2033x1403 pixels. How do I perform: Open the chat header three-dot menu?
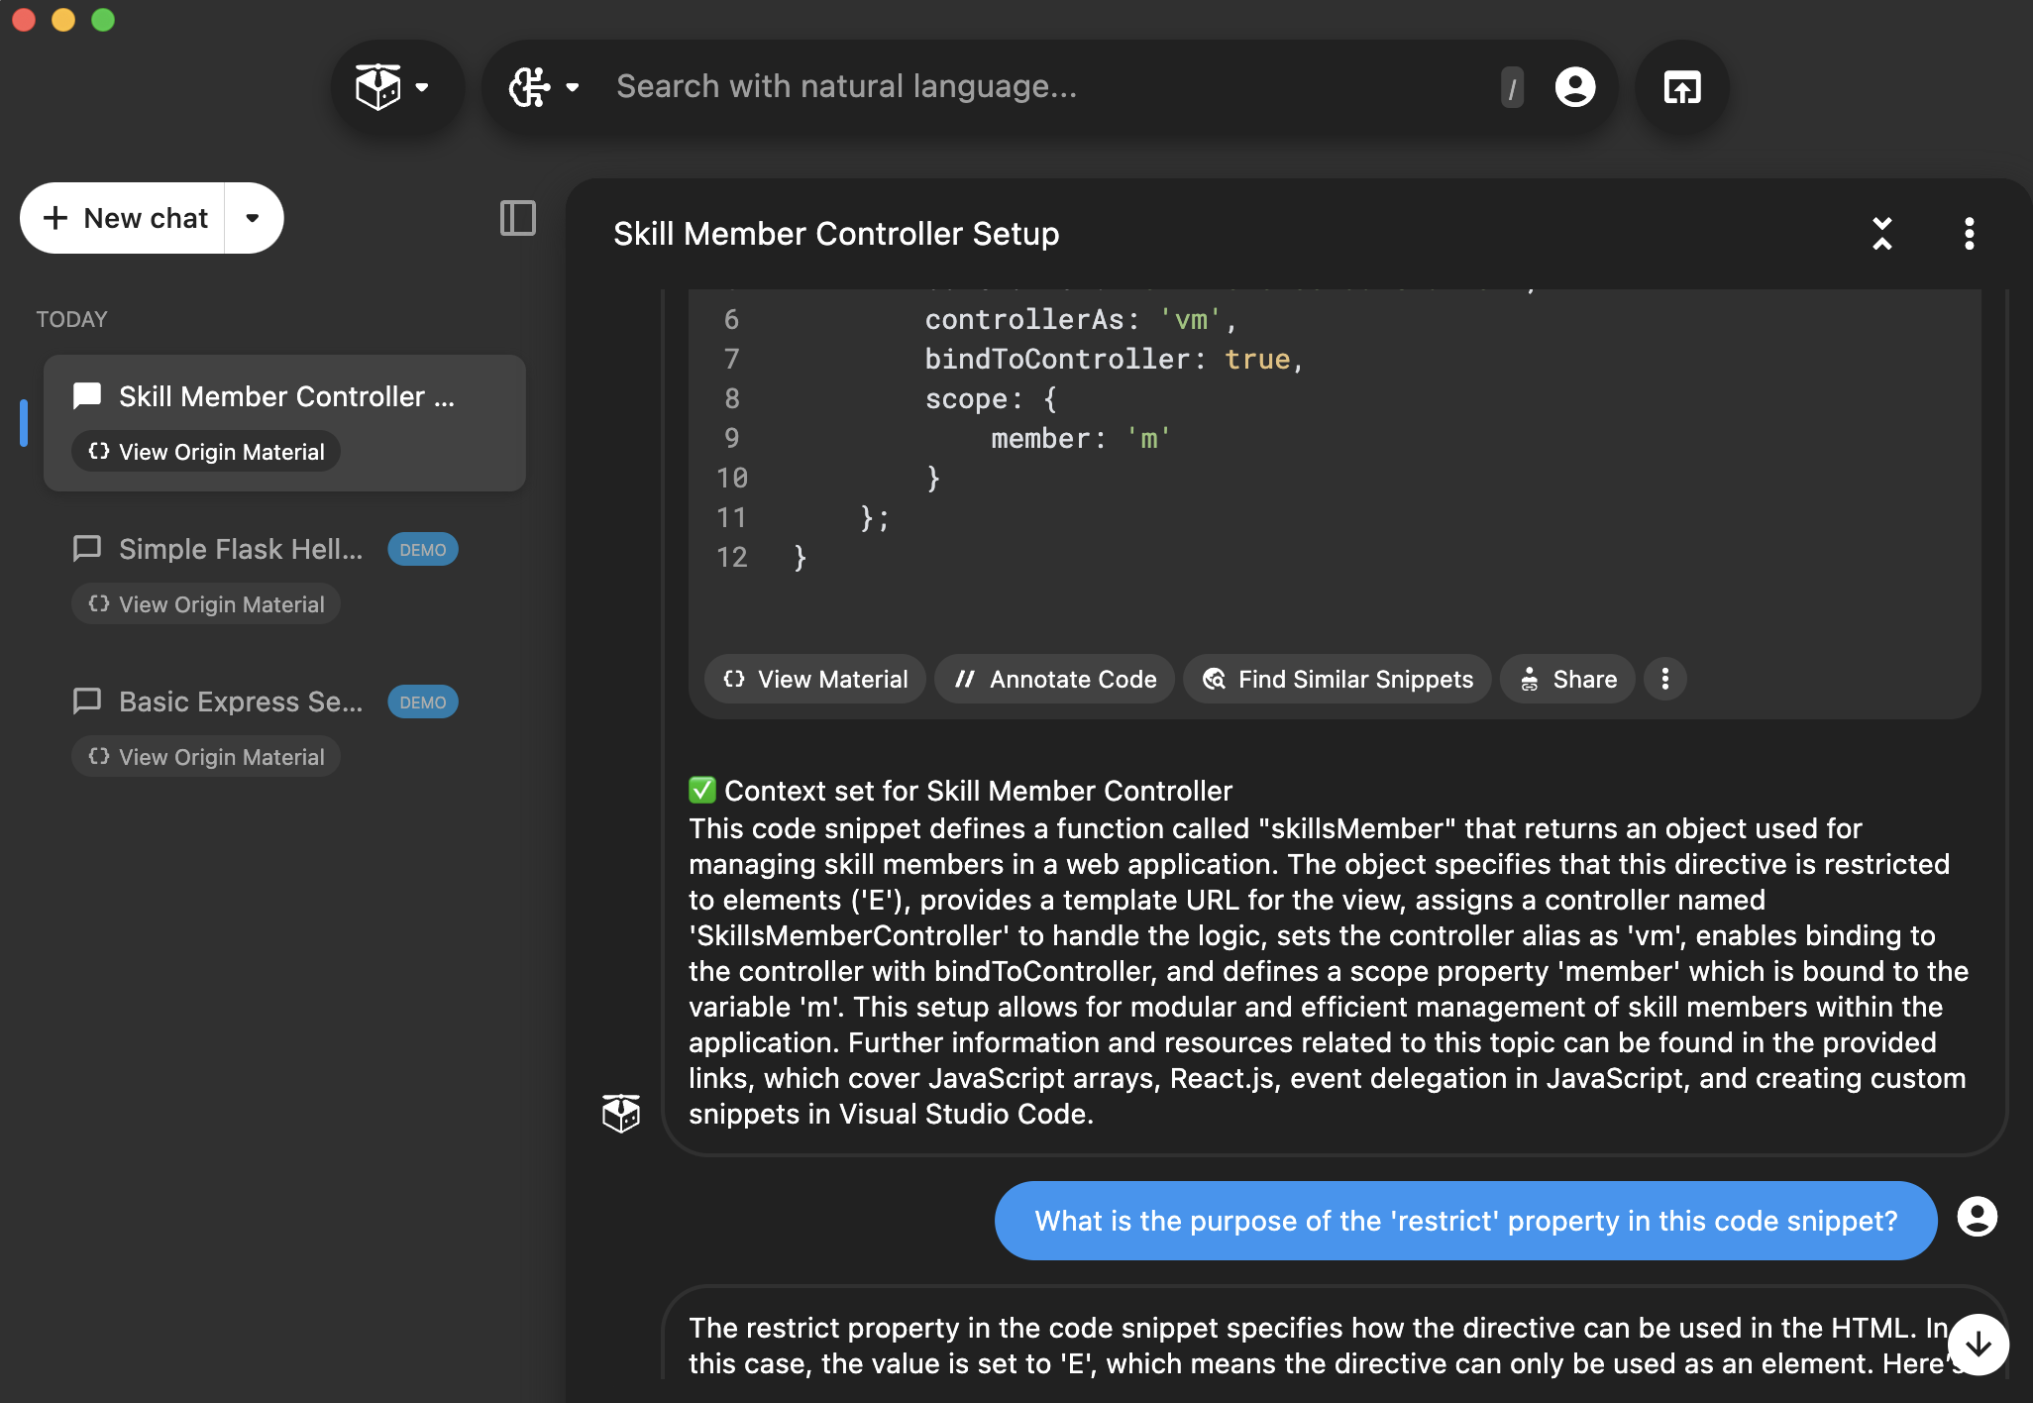tap(1969, 234)
